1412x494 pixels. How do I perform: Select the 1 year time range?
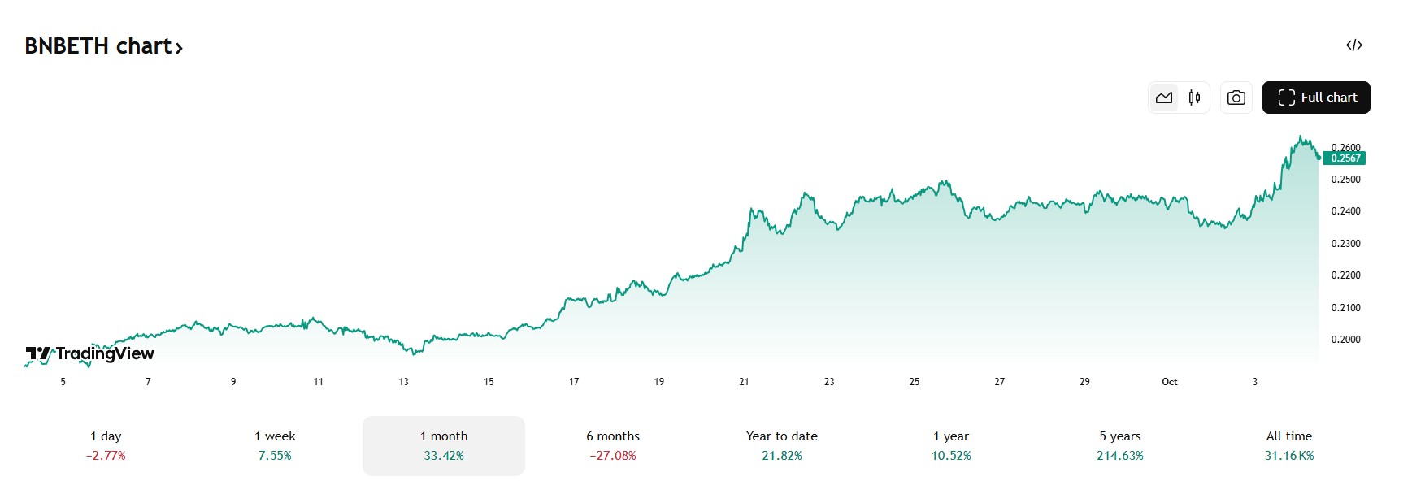point(951,445)
